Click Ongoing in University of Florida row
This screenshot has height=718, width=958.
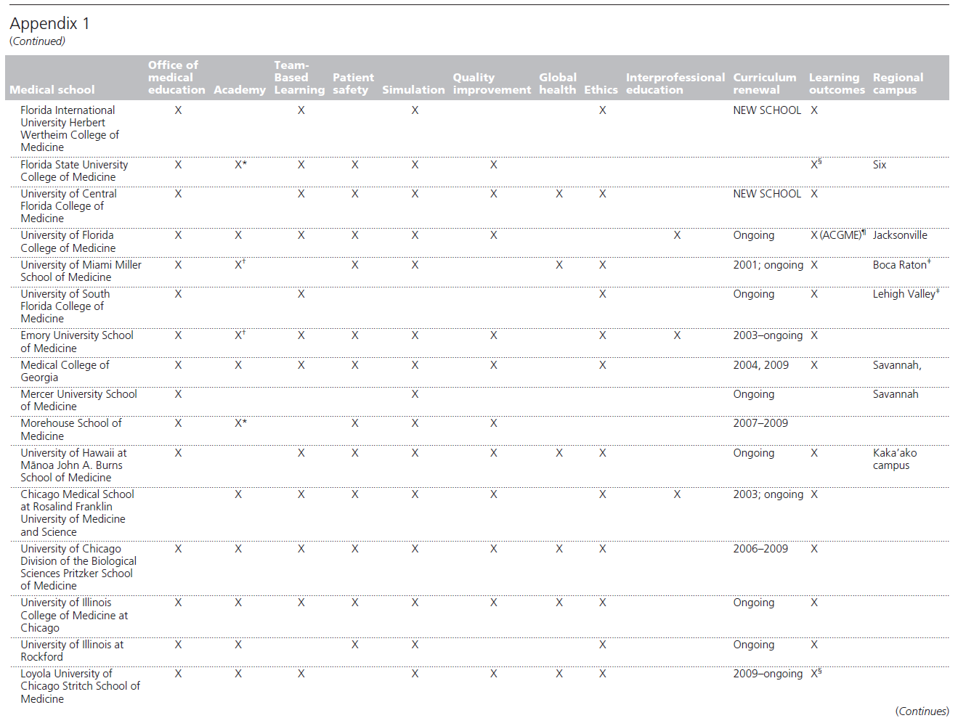click(753, 235)
